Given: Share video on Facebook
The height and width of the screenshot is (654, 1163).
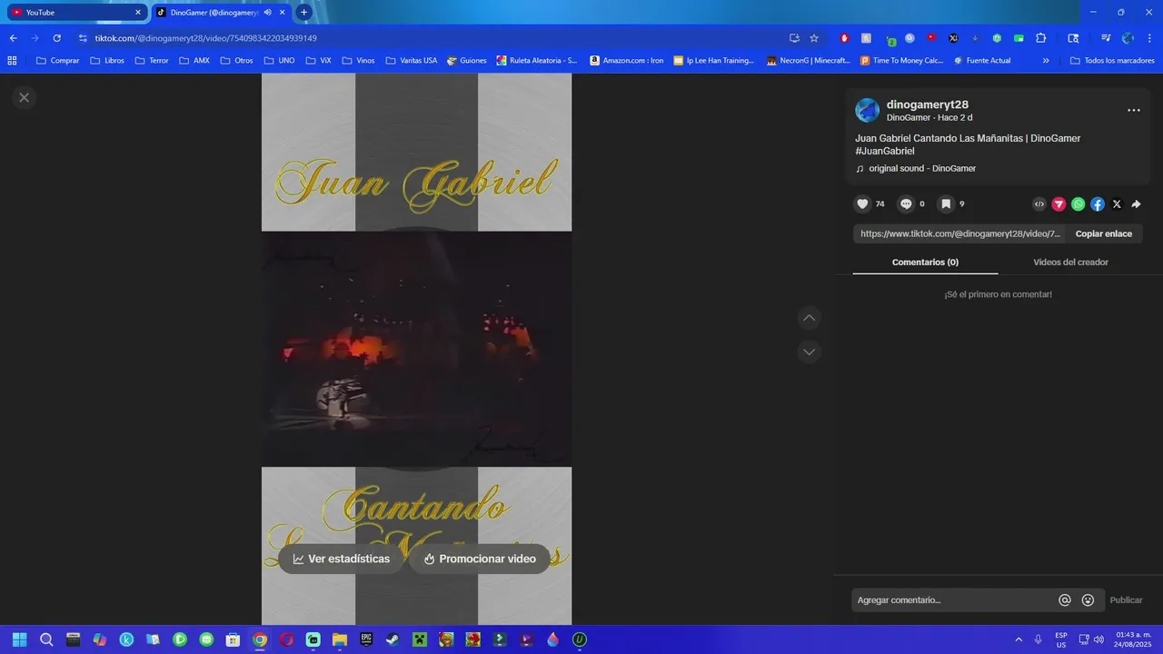Looking at the screenshot, I should click(x=1098, y=204).
